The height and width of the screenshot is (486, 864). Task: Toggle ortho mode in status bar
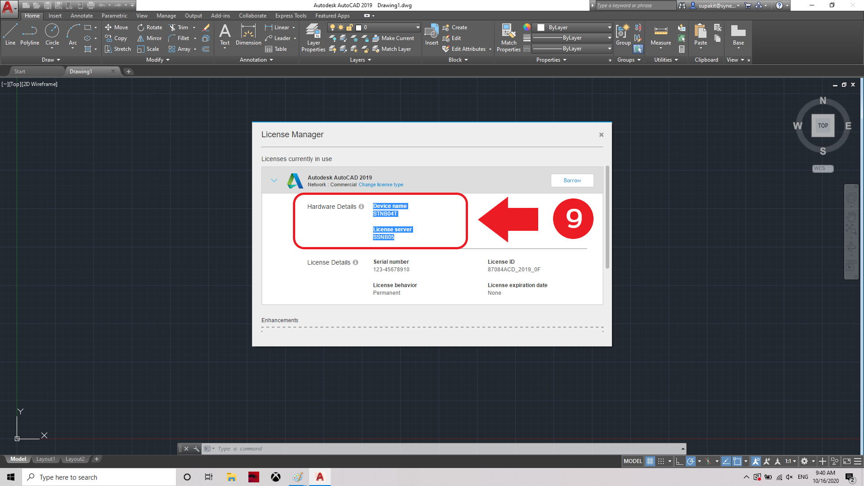(x=679, y=461)
